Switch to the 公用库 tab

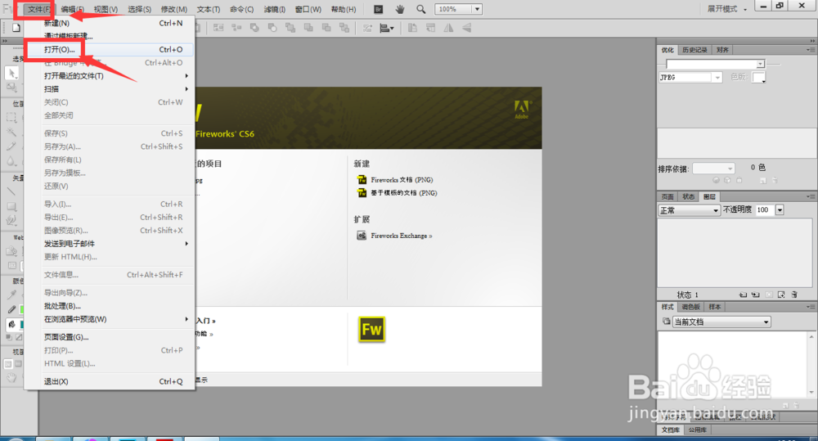click(x=697, y=430)
